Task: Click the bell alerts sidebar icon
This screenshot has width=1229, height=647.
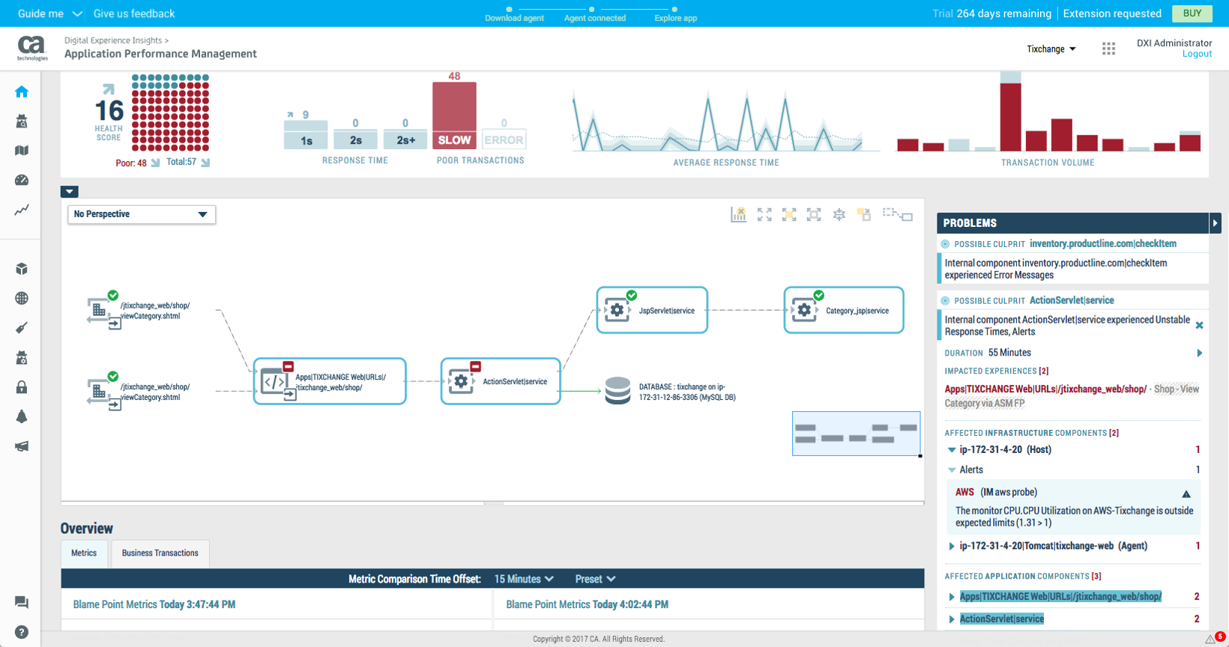Action: (22, 416)
